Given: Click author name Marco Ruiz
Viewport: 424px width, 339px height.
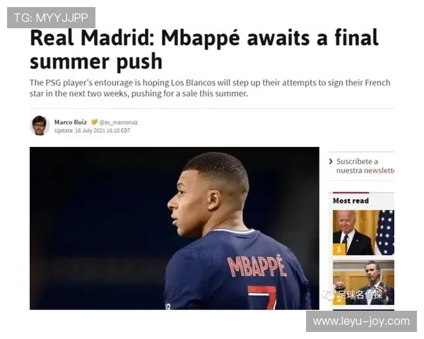Looking at the screenshot, I should point(71,122).
